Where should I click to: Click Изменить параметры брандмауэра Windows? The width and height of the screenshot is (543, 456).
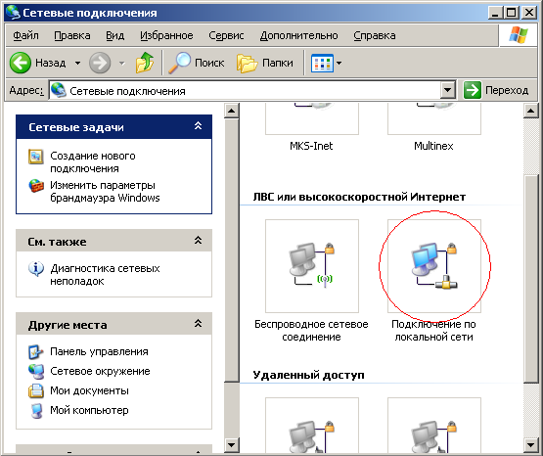[105, 191]
